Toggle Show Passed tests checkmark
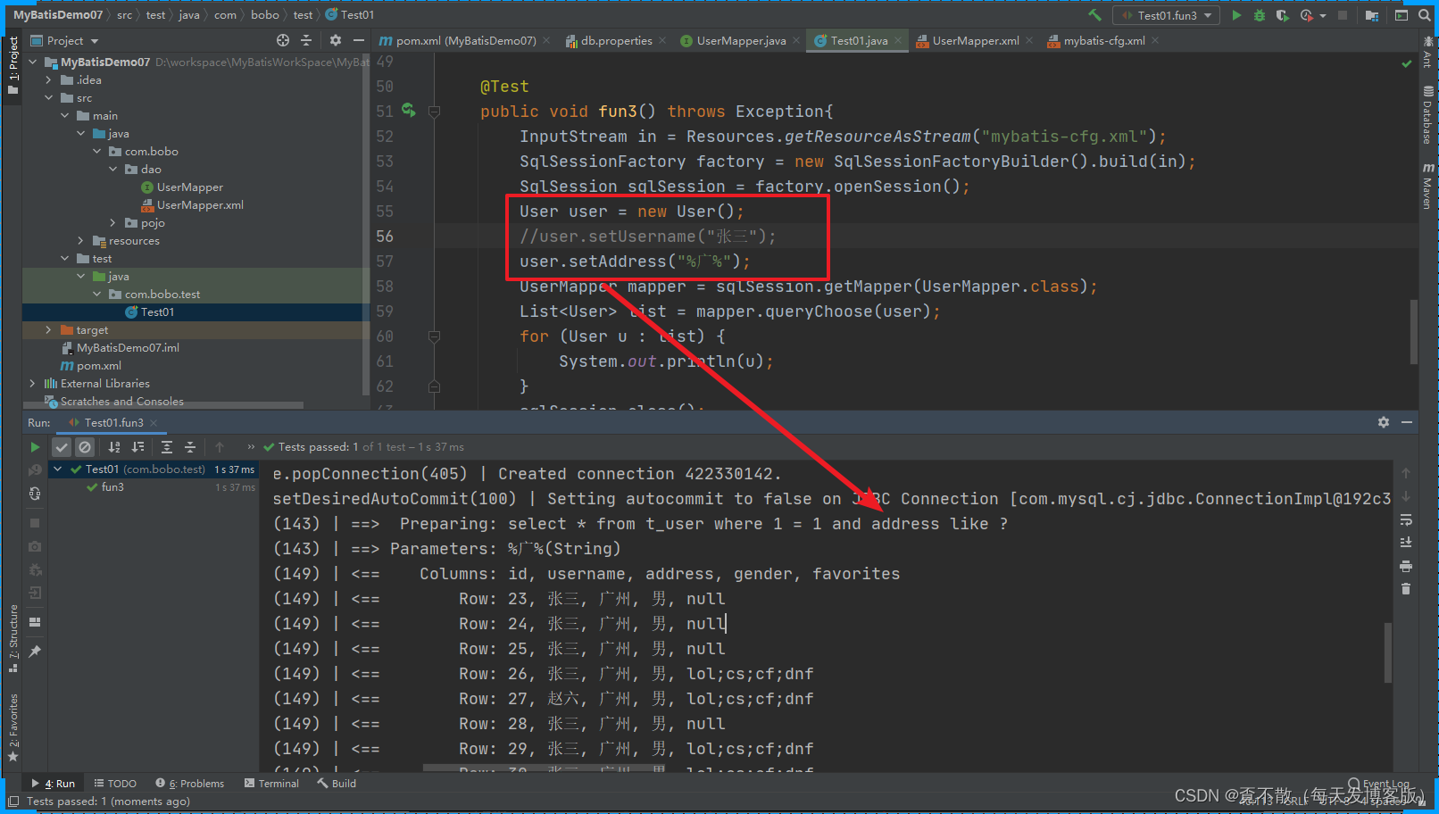 tap(60, 446)
